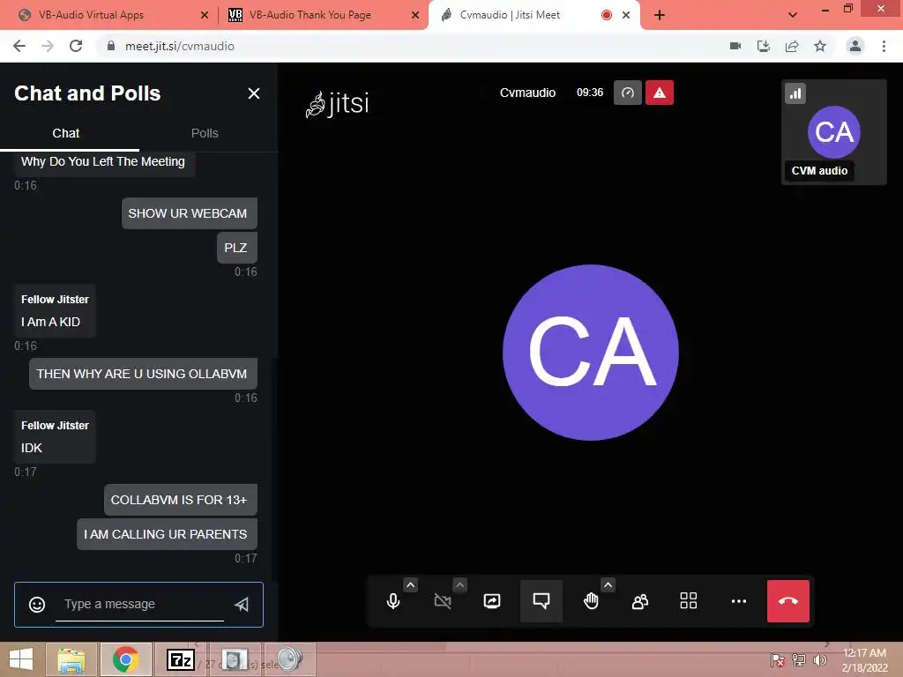This screenshot has height=677, width=903.
Task: Click the Type a message field
Action: 139,604
